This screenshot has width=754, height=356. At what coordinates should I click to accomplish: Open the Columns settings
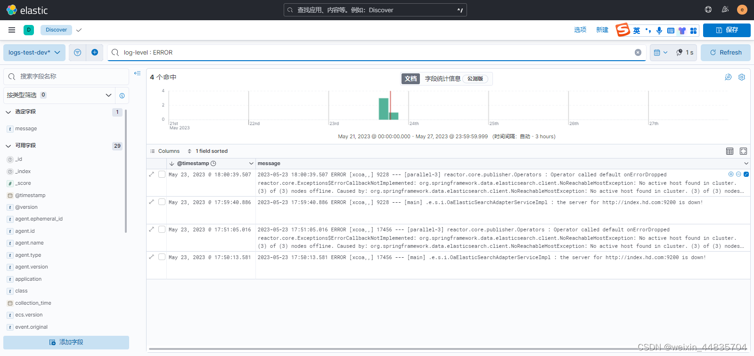pos(164,151)
